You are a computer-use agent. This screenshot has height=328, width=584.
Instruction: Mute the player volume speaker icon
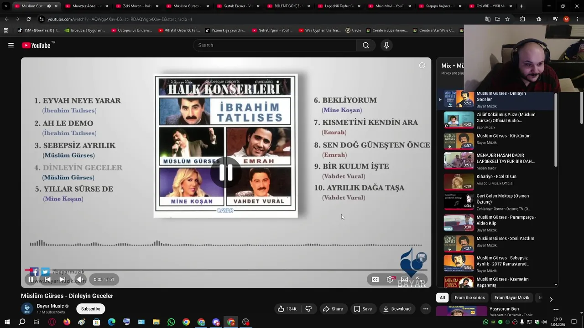click(x=80, y=279)
